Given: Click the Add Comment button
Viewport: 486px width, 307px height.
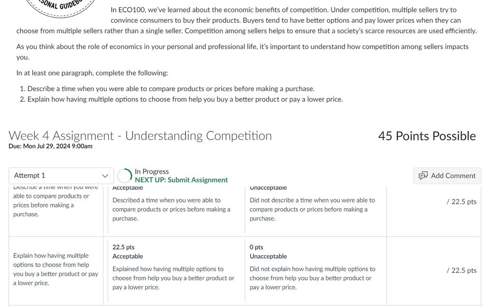Looking at the screenshot, I should coord(447,176).
